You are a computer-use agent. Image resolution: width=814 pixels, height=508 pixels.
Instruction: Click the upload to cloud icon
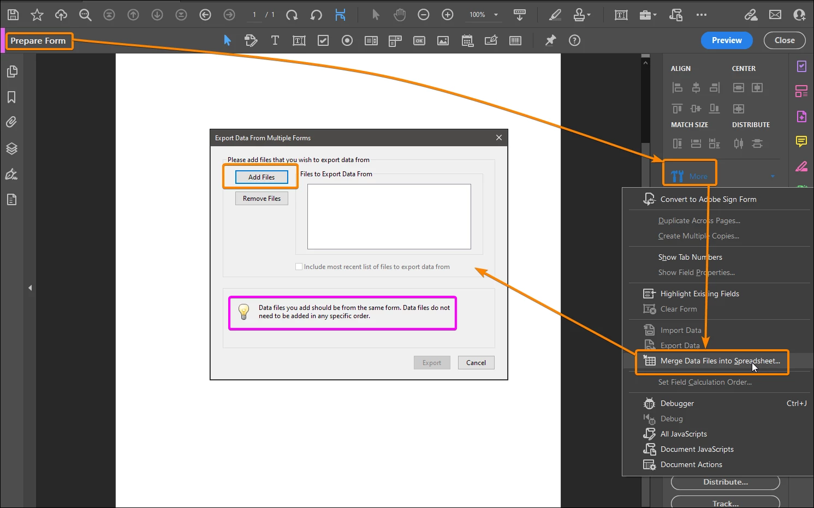click(61, 15)
